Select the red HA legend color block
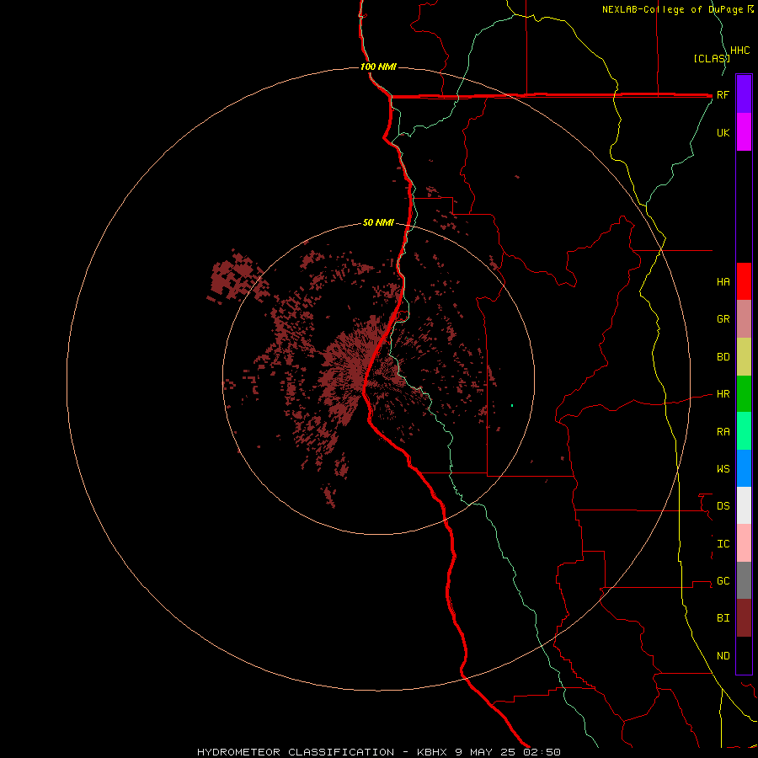Image resolution: width=758 pixels, height=758 pixels. click(744, 281)
